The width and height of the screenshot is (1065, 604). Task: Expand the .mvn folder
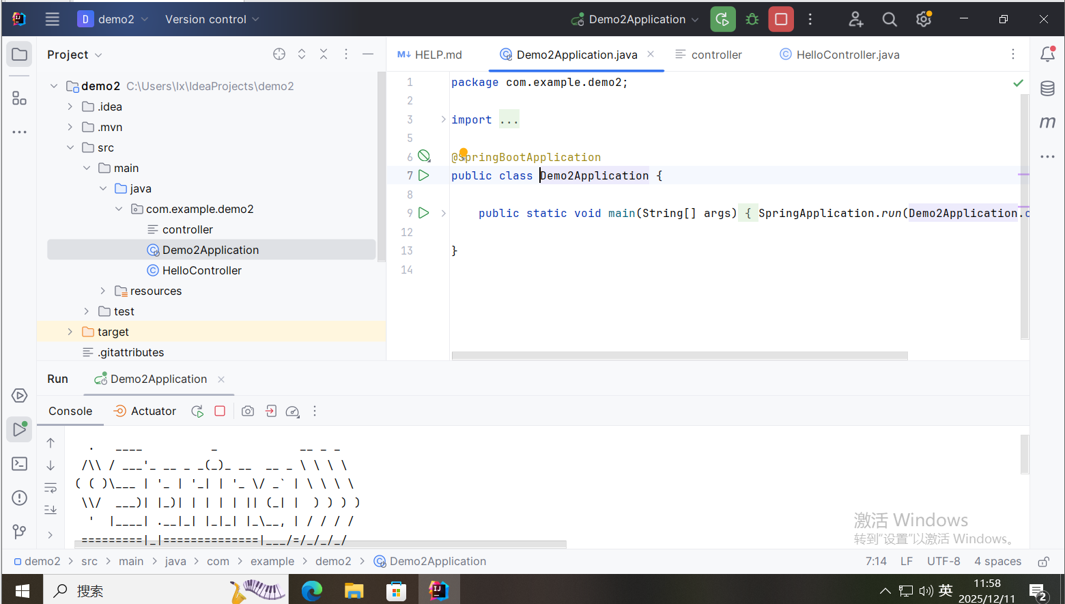click(x=70, y=127)
